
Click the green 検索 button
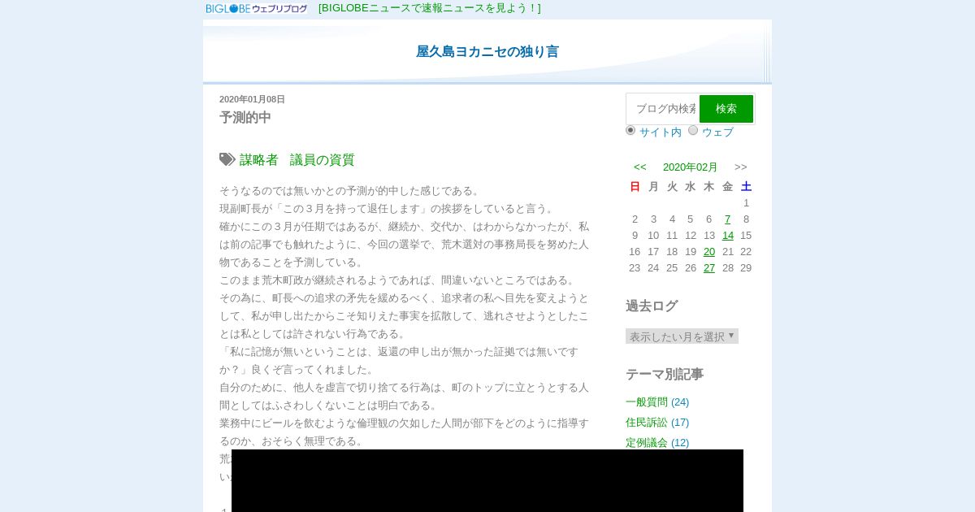pos(726,108)
